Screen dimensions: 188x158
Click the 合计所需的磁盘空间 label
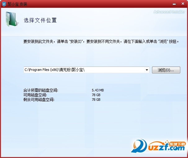[x=41, y=90]
